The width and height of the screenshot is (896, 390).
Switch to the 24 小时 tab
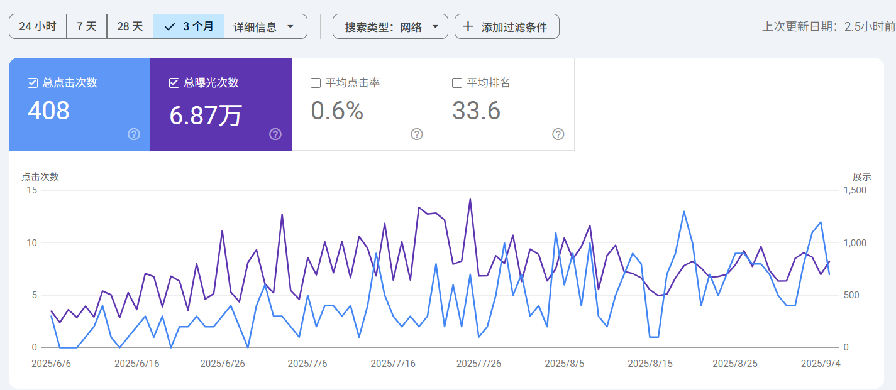[37, 26]
